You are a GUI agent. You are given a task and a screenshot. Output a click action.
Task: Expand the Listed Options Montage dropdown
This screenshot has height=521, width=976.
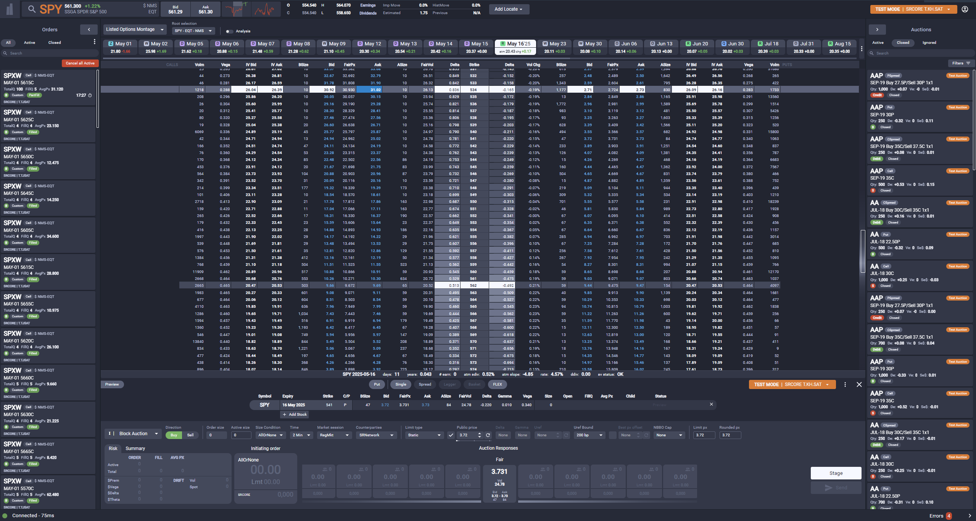tap(134, 29)
